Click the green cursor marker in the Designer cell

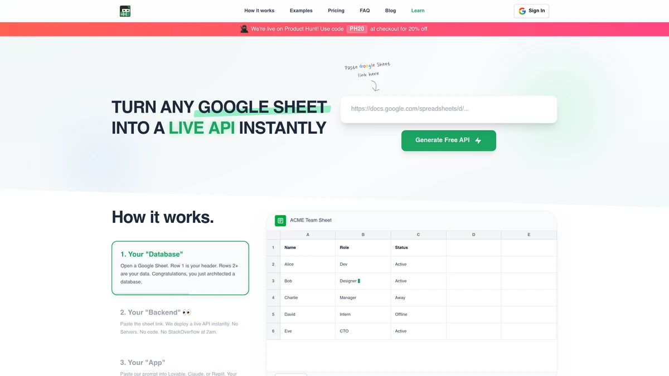[358, 281]
